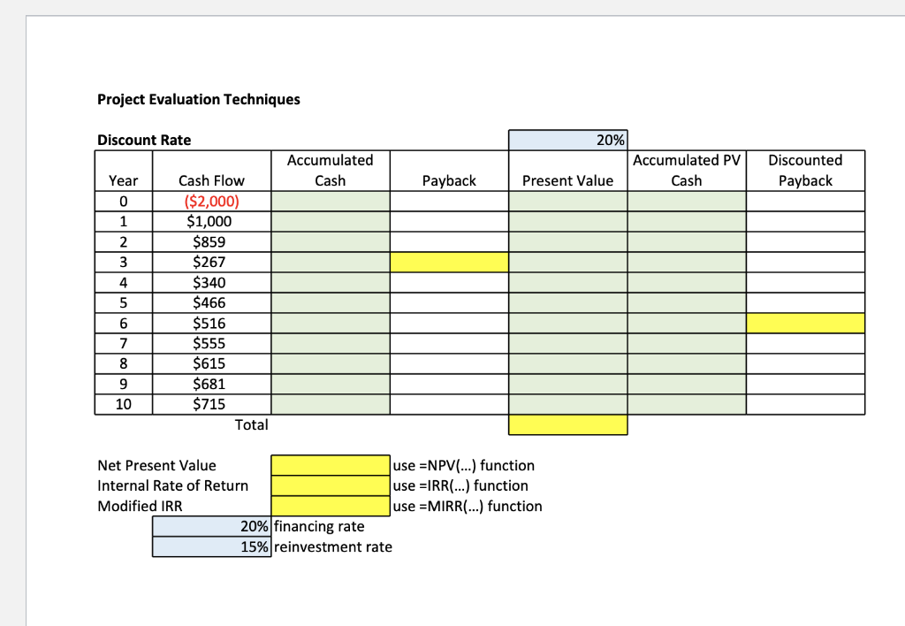Click the $340 cash flow cell
The height and width of the screenshot is (626, 905).
tap(212, 283)
